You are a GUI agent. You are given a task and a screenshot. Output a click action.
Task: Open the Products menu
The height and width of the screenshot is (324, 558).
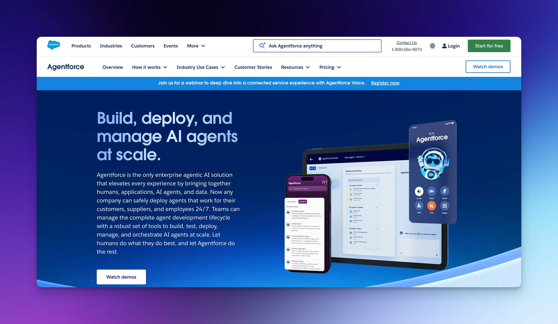click(81, 46)
